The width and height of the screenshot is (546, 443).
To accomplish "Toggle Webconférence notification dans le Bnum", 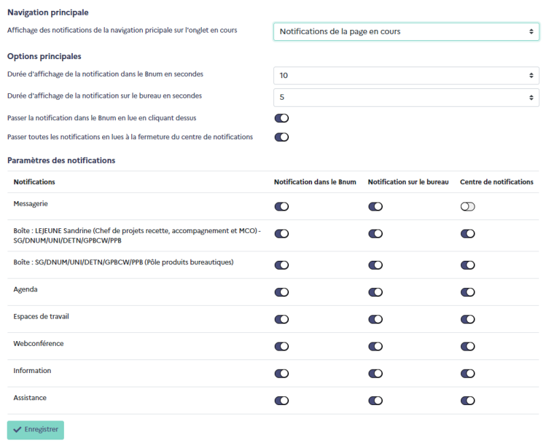I will (x=281, y=347).
